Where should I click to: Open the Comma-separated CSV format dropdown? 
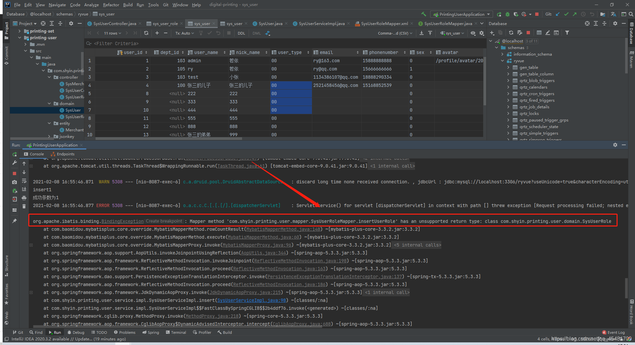[395, 33]
